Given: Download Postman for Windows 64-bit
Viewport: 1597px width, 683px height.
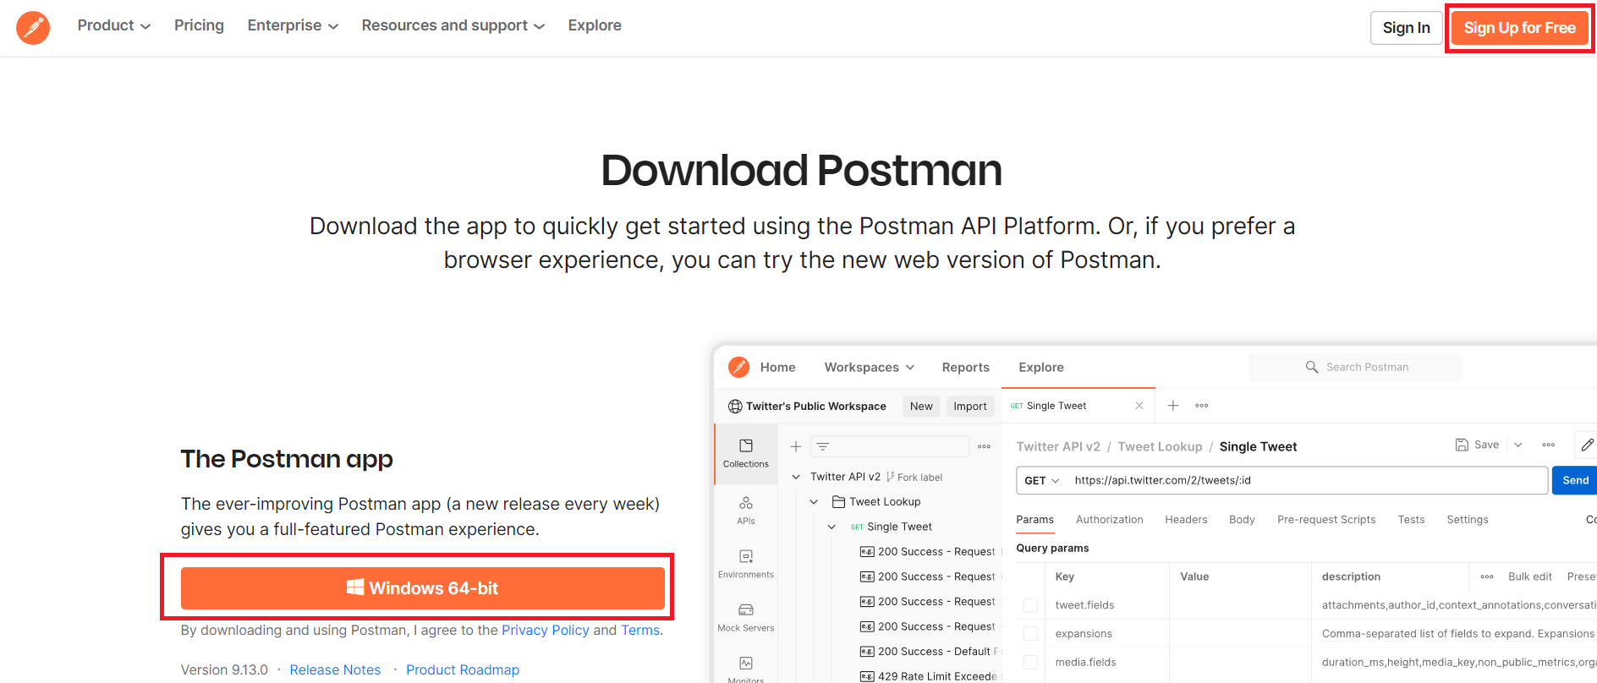Looking at the screenshot, I should click(x=422, y=587).
